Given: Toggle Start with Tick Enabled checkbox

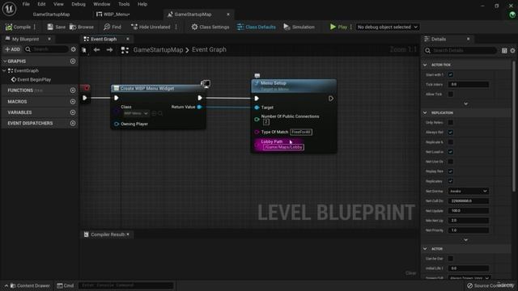Looking at the screenshot, I should point(451,74).
